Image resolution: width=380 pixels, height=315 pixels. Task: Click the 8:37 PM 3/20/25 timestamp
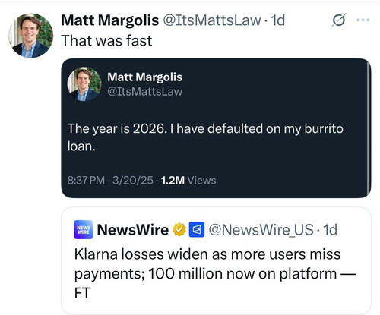pyautogui.click(x=110, y=181)
